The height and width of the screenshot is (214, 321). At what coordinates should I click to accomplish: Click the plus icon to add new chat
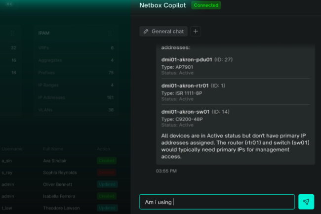(196, 31)
